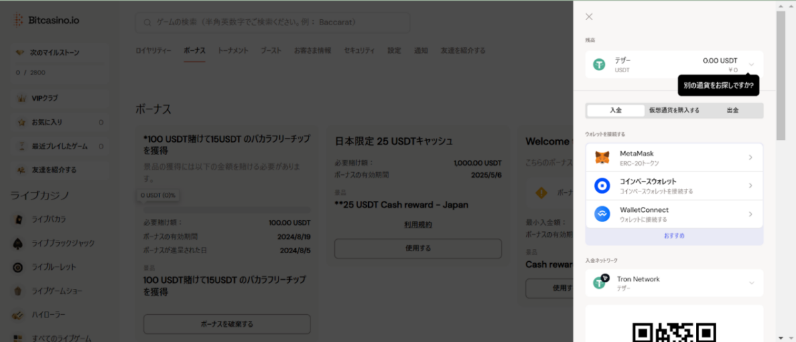
Task: Click the deposit QR code
Action: click(674, 331)
